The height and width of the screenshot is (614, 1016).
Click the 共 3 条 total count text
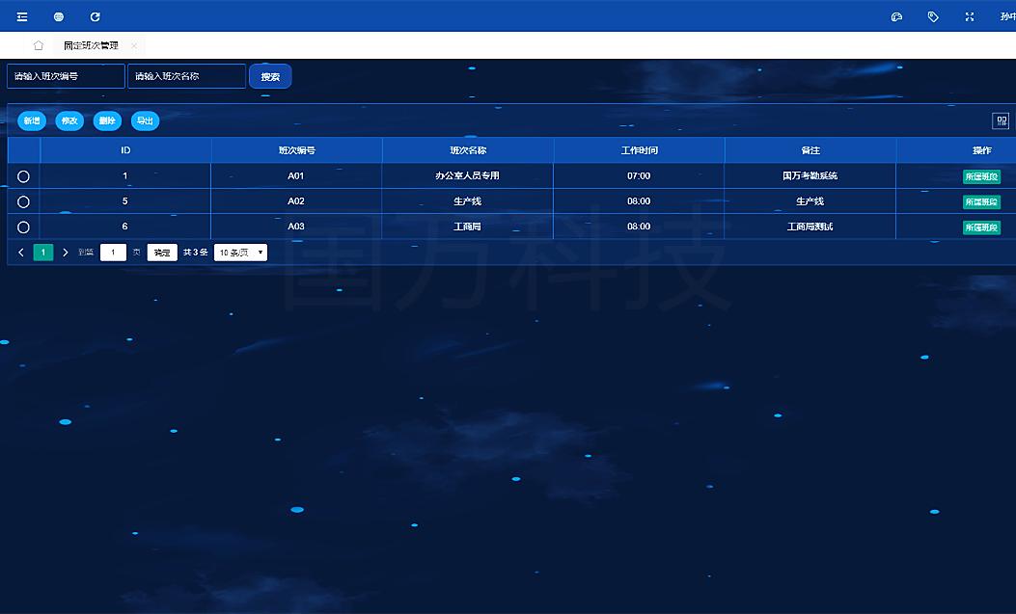[x=195, y=253]
